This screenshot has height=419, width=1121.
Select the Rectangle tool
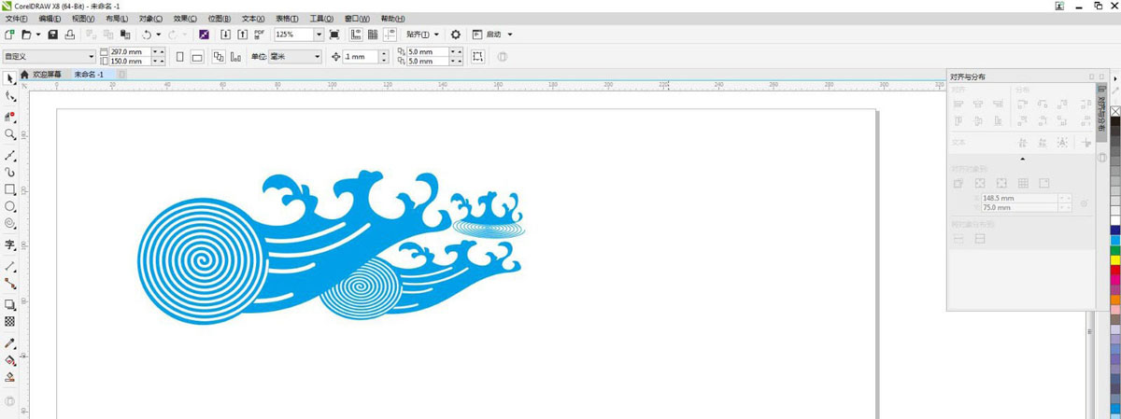pyautogui.click(x=10, y=189)
